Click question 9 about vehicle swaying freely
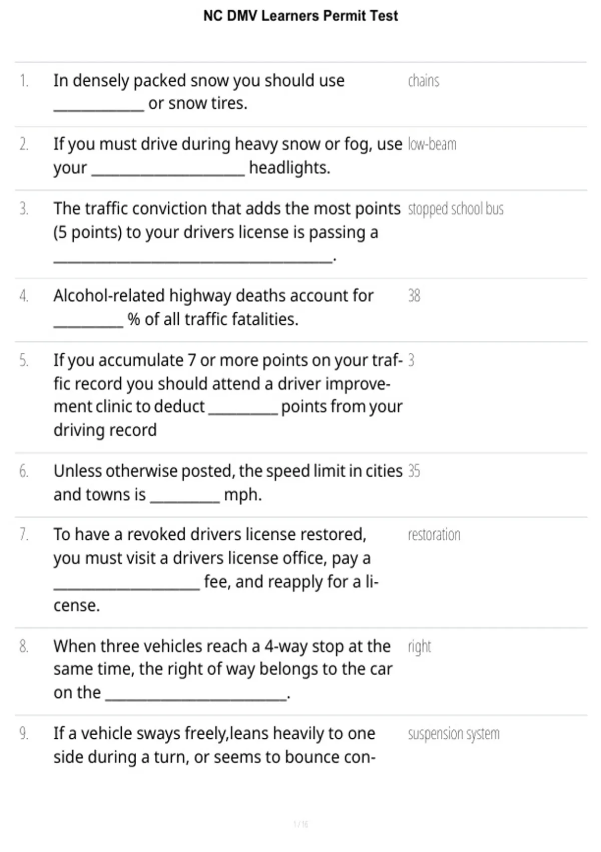Screen dimensions: 601x852 (214, 745)
